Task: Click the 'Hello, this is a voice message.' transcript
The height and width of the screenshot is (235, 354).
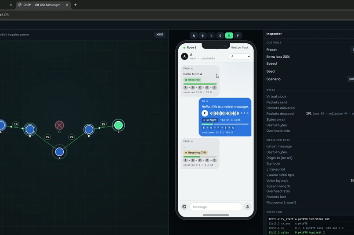Action: (x=225, y=107)
